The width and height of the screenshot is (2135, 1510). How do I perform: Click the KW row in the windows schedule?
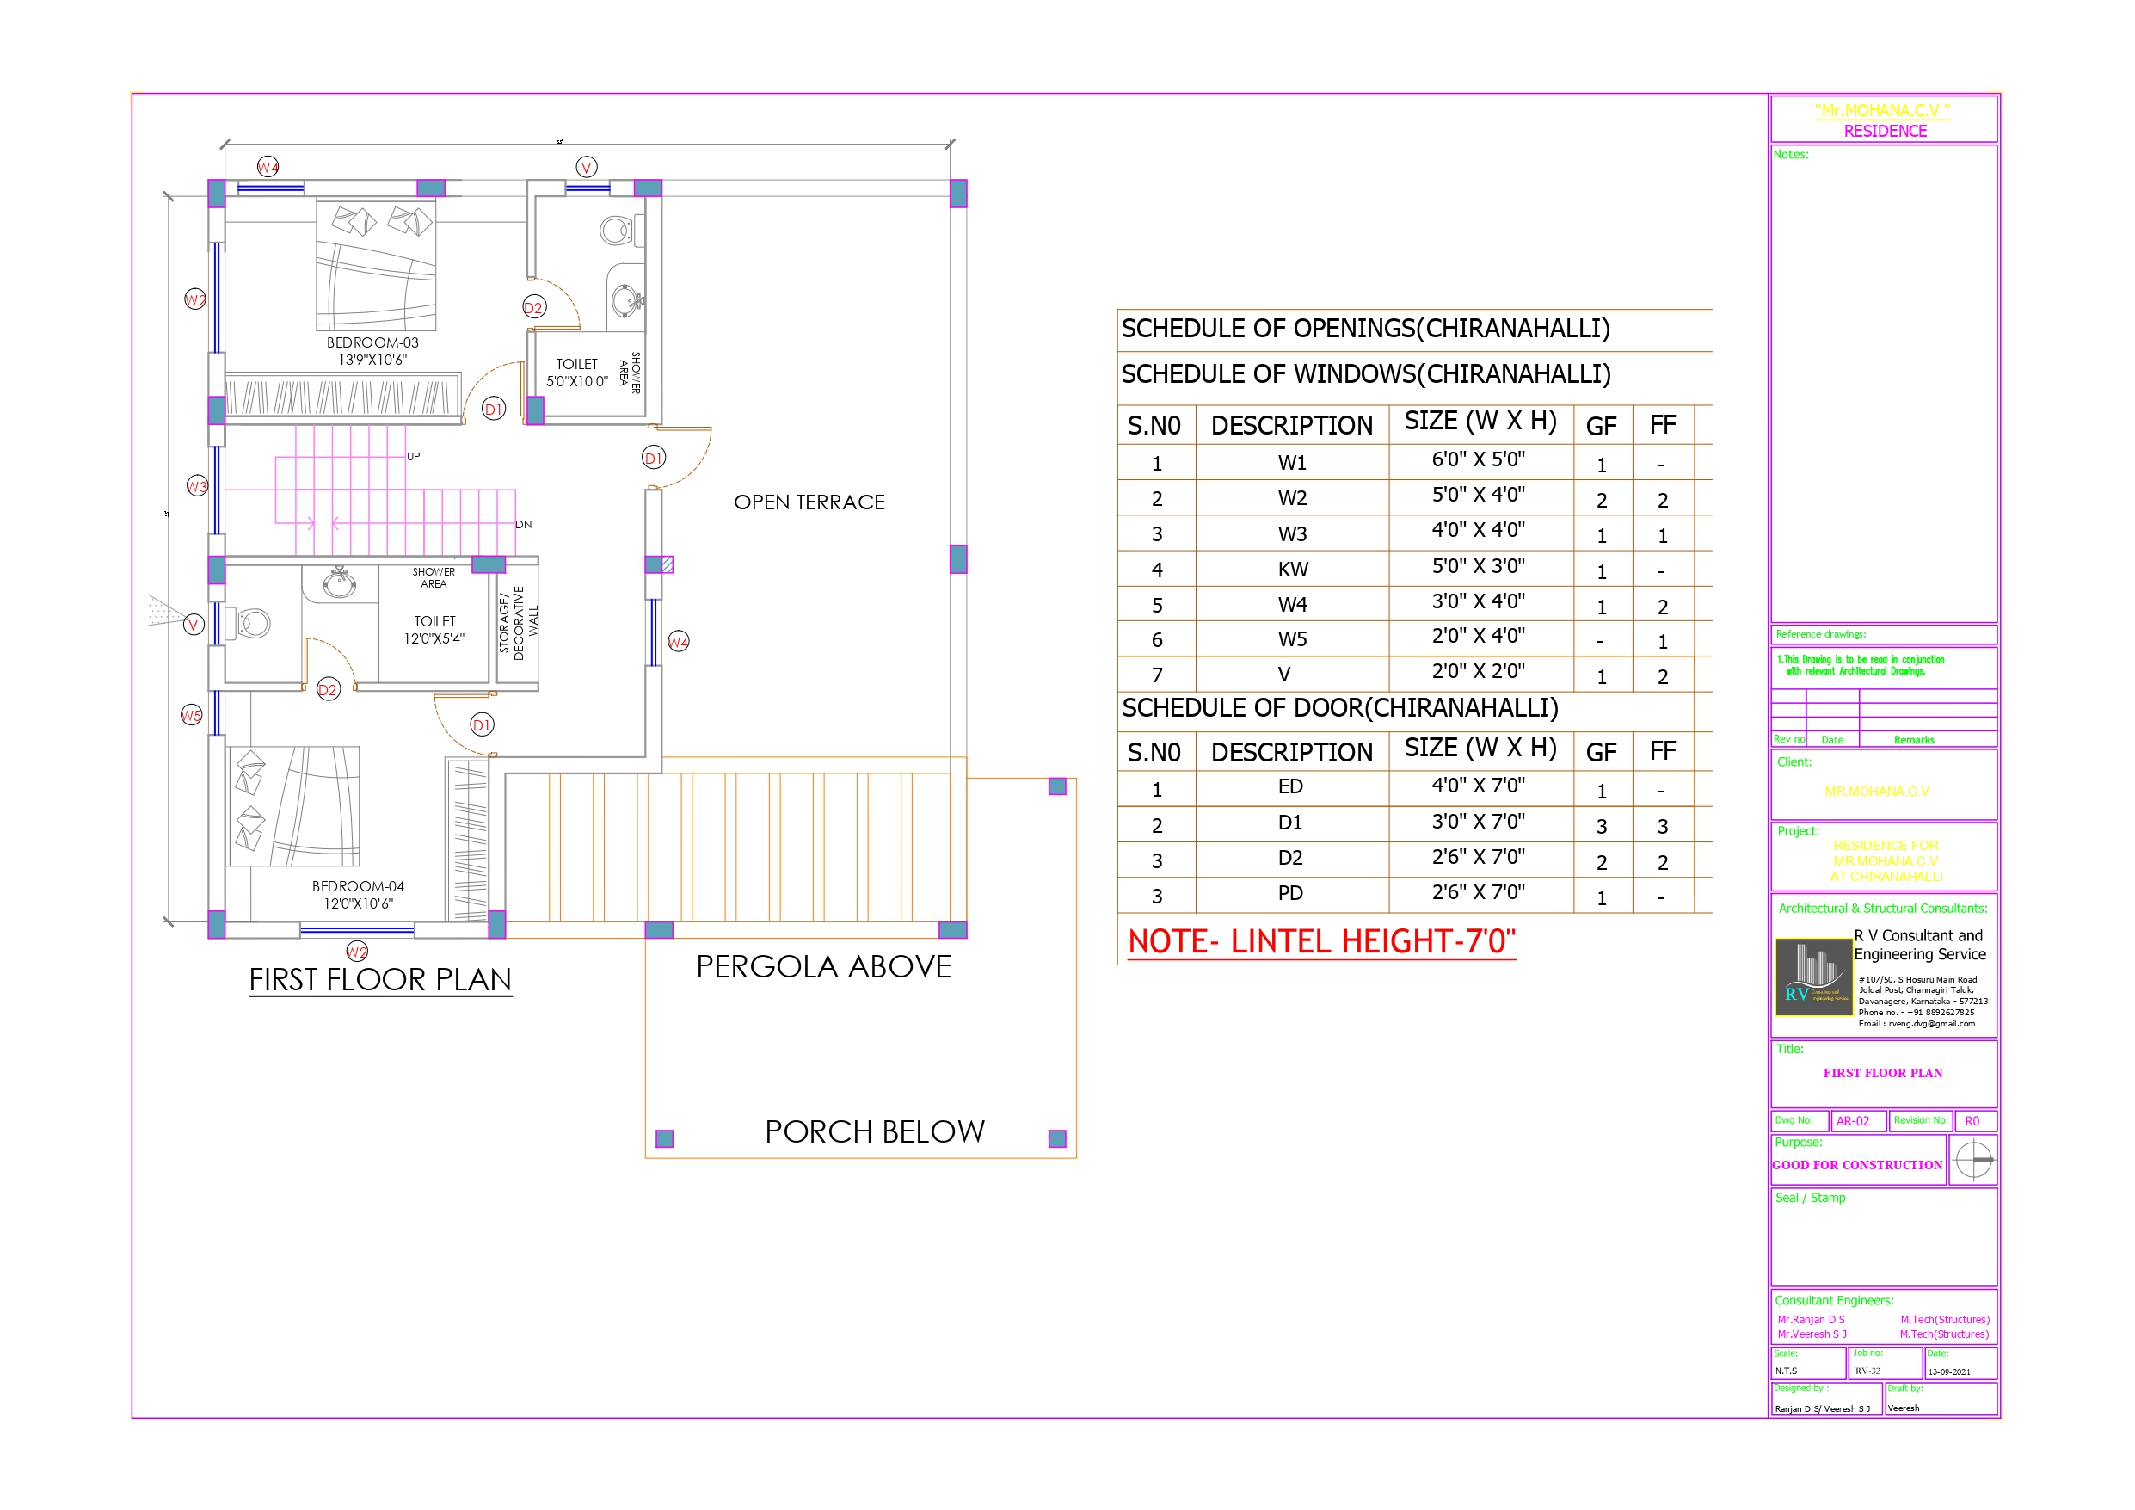1293,570
